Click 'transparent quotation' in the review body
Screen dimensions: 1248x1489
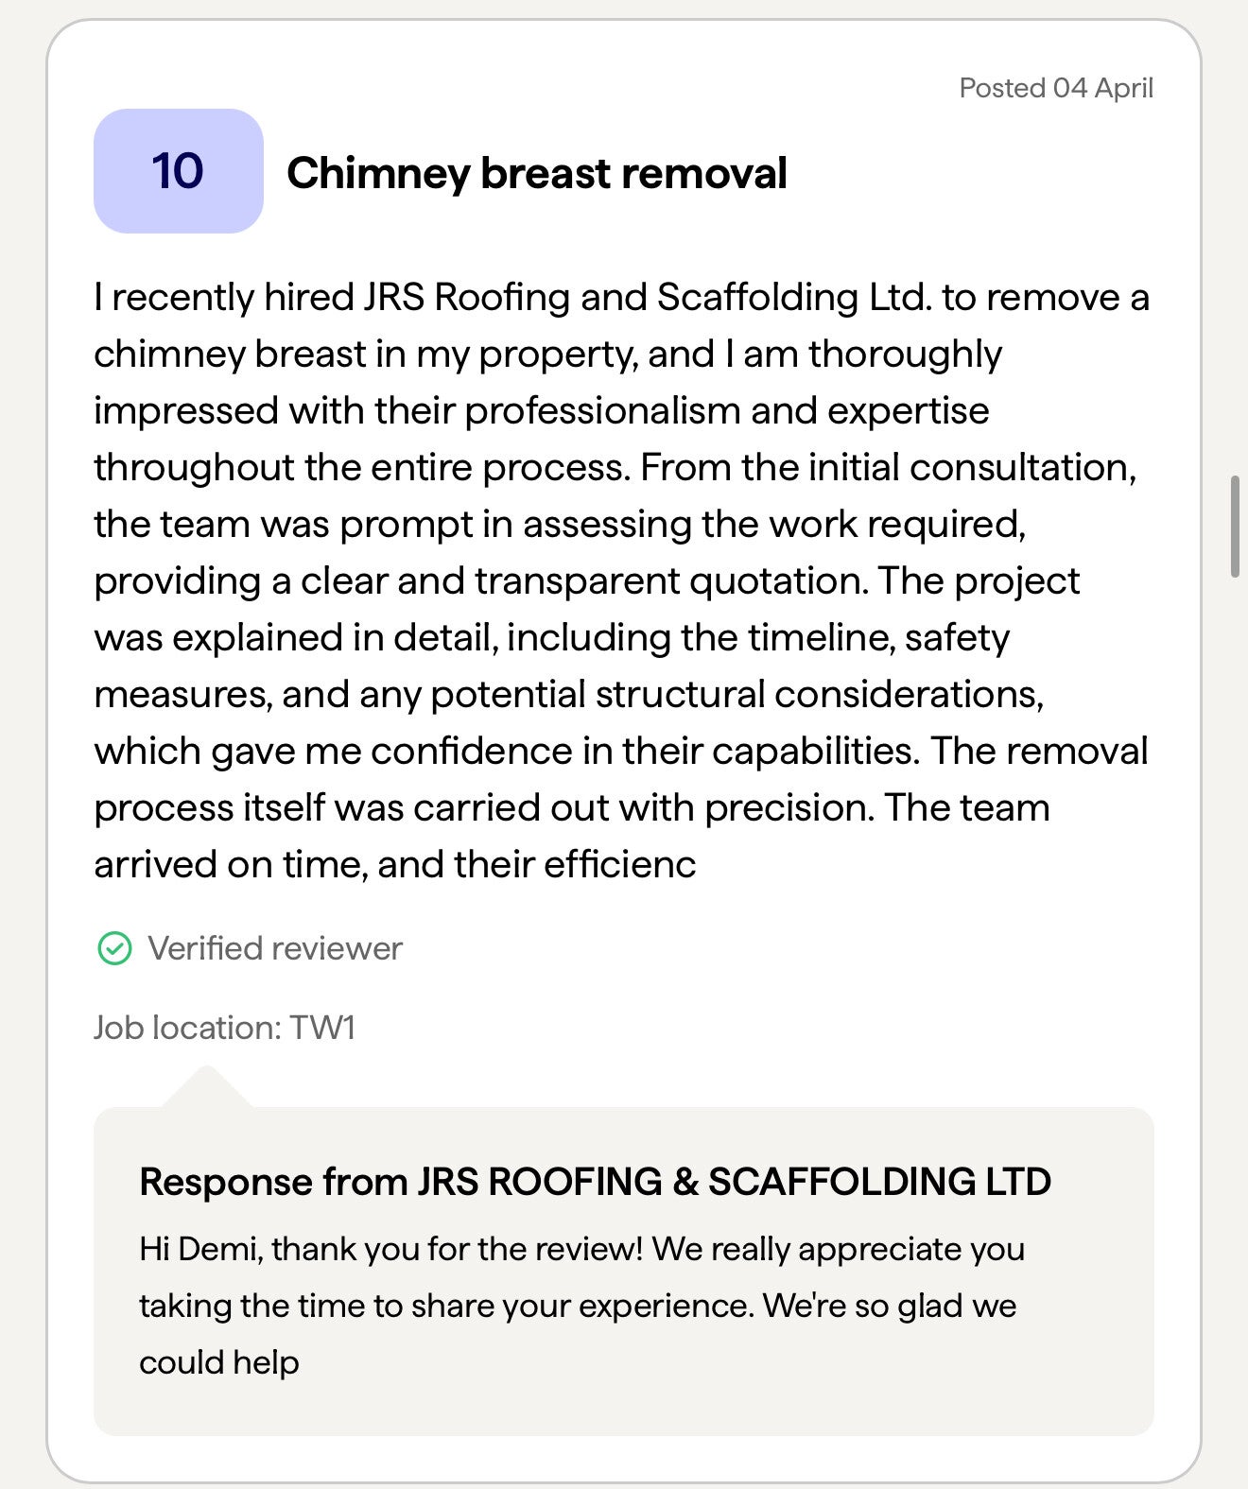coord(669,581)
